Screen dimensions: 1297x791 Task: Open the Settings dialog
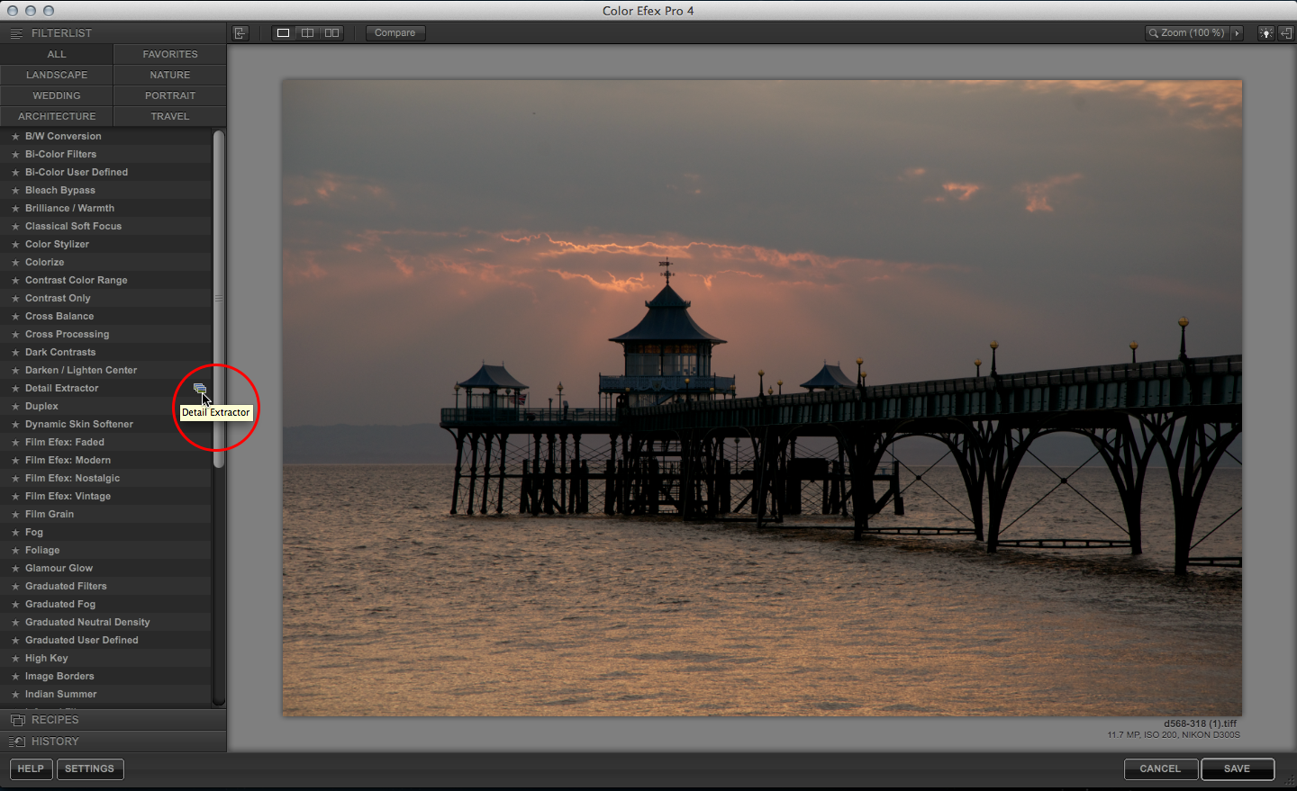(90, 769)
